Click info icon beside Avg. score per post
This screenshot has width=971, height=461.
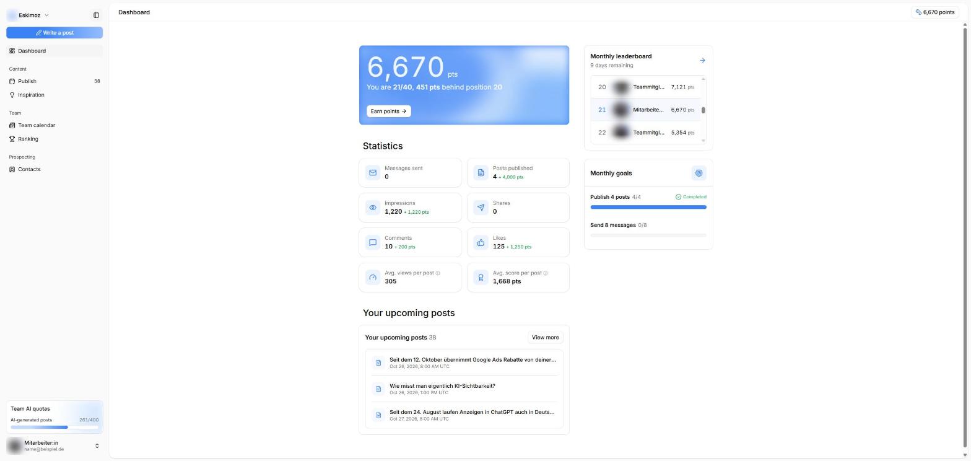[545, 273]
